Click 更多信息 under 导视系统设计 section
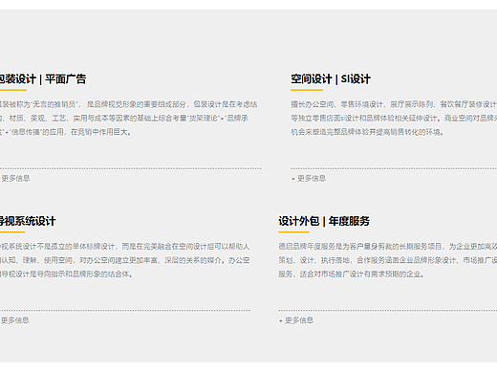 14,320
